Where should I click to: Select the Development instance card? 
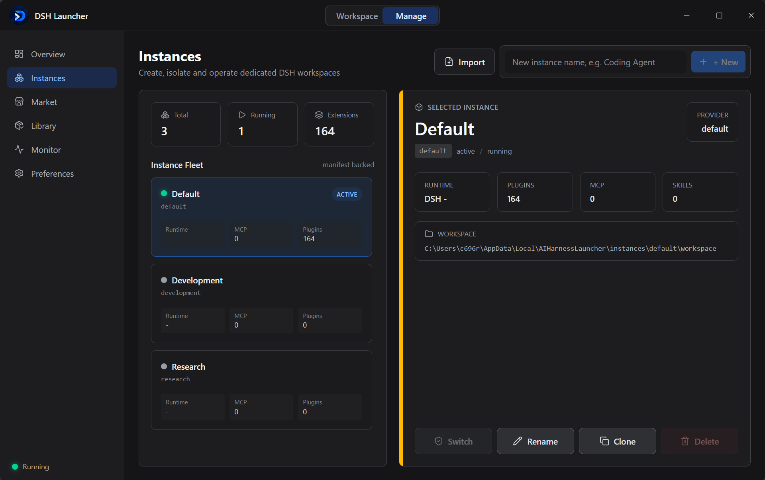261,303
